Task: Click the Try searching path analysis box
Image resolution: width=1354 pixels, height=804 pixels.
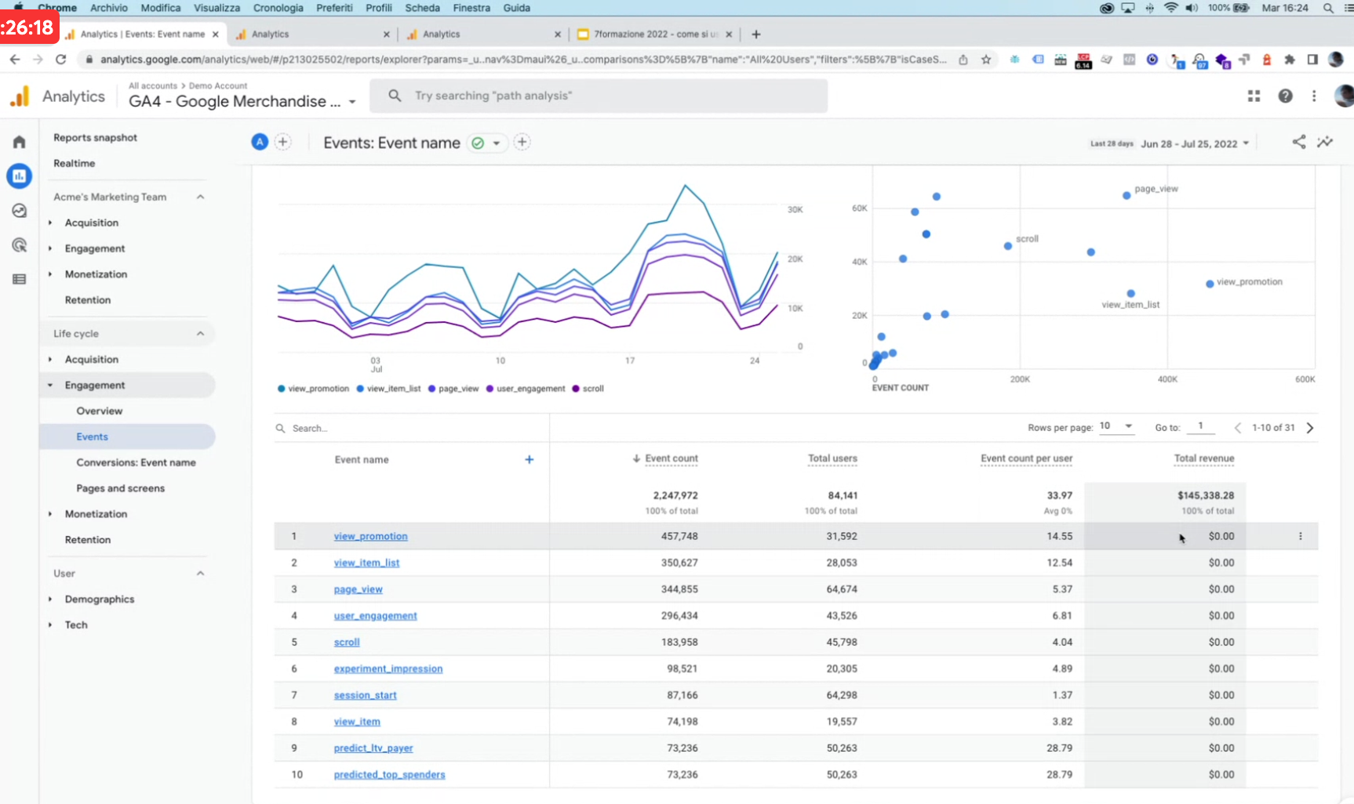Action: (599, 96)
